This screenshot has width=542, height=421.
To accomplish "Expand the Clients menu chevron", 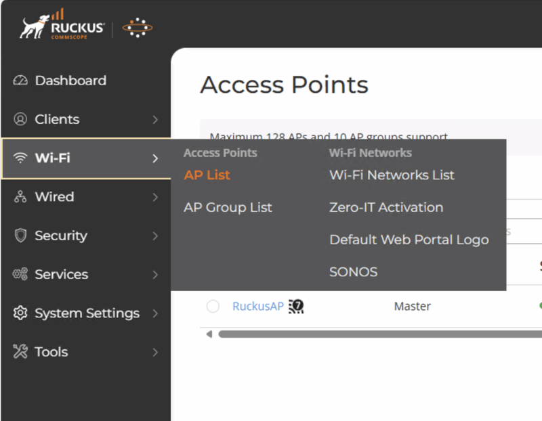I will pyautogui.click(x=155, y=120).
